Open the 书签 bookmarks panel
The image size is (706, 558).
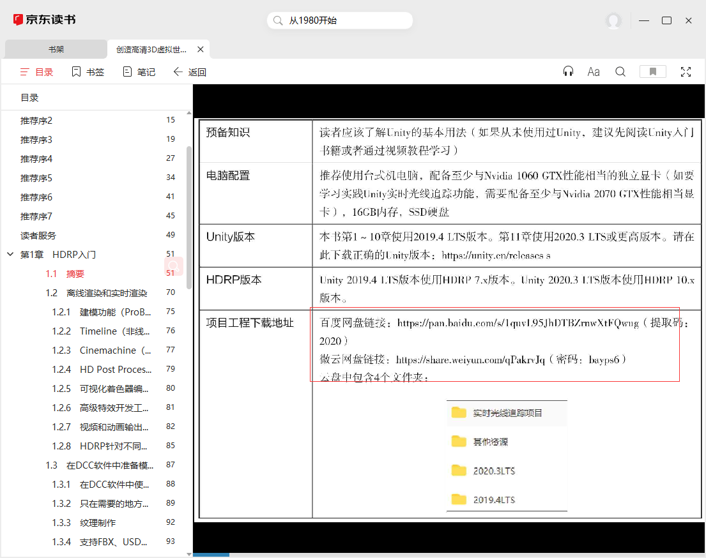88,72
